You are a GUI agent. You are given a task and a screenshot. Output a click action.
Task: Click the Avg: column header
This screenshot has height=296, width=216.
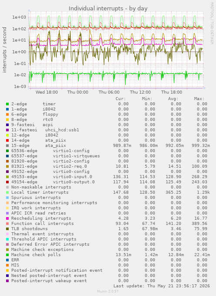coord(173,99)
